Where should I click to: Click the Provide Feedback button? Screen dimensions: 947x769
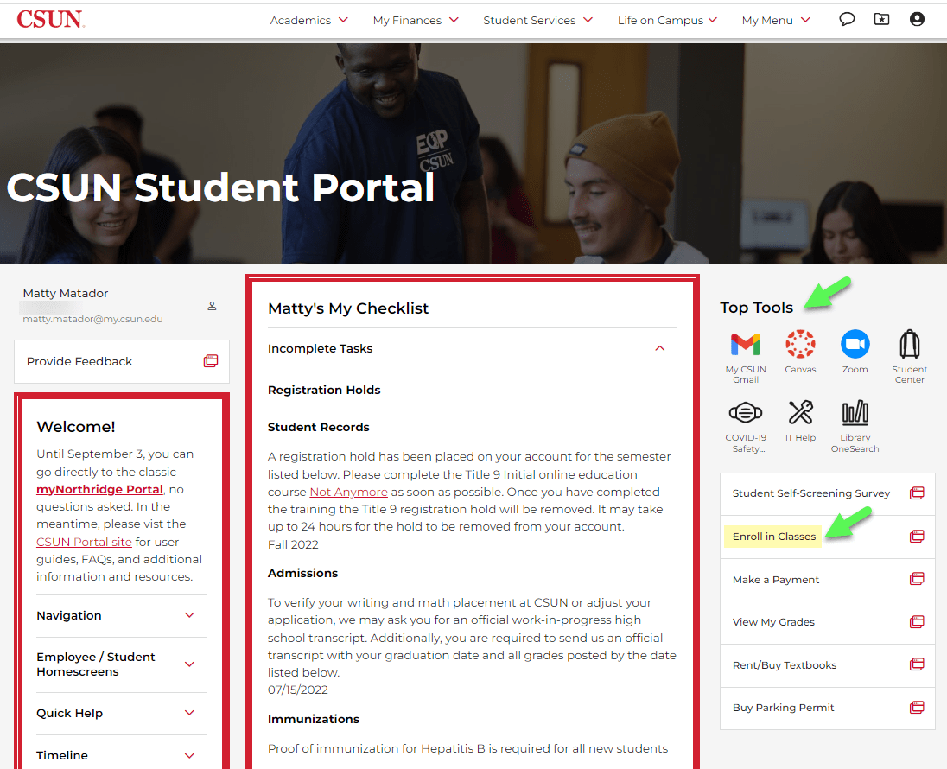[x=121, y=361]
